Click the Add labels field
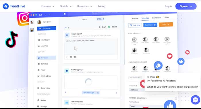The image size is (201, 109). [136, 90]
